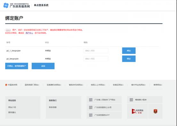Click the 粤省事小程序 QR code icon
This screenshot has width=177, height=126.
point(131,100)
